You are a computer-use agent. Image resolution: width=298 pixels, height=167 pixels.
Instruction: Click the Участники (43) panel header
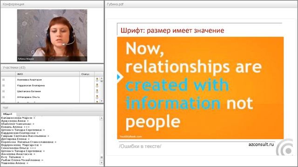52,68
